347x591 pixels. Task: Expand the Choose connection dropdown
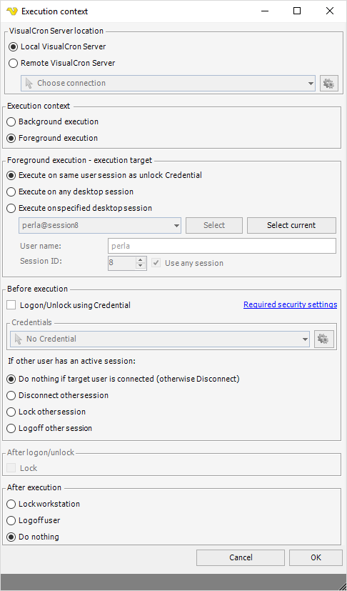[x=168, y=84]
